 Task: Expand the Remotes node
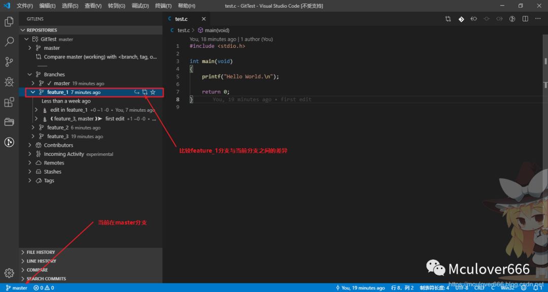tap(30, 163)
